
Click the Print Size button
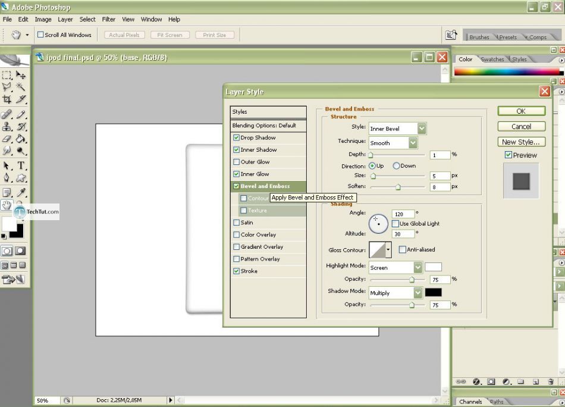[214, 35]
